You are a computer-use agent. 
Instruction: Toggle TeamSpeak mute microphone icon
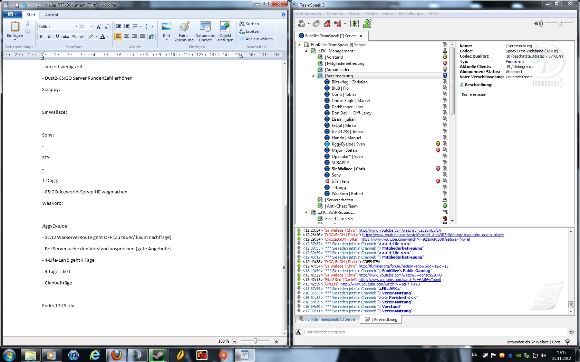click(327, 23)
